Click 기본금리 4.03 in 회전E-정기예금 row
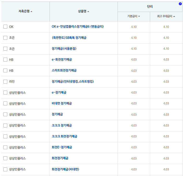 pyautogui.click(x=134, y=147)
